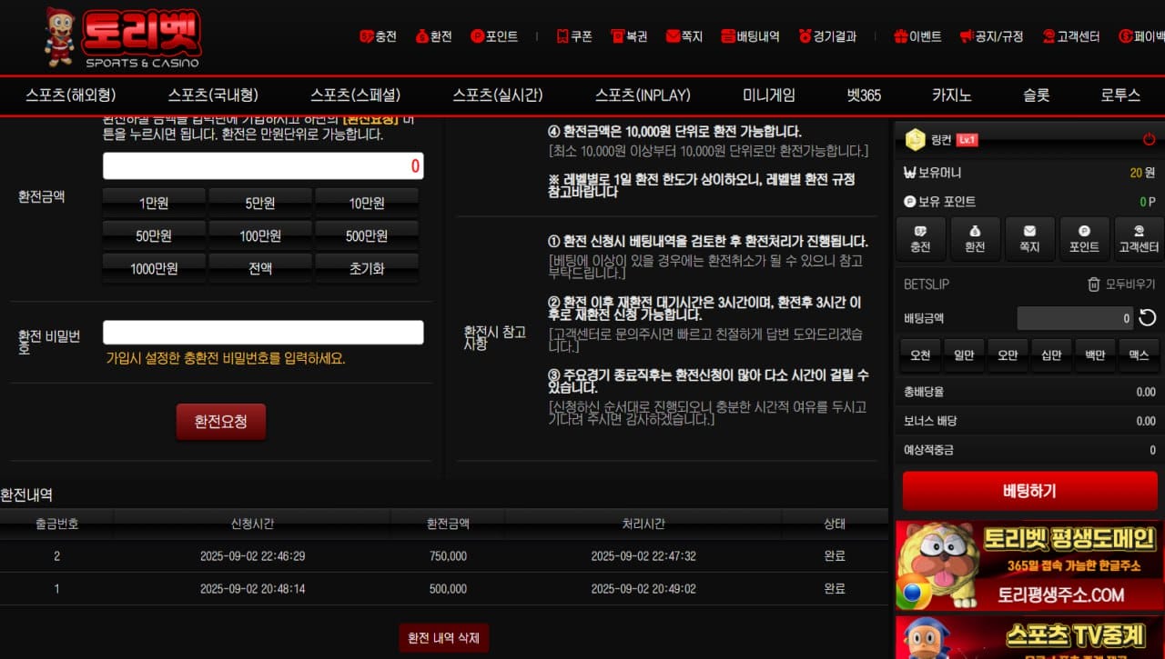Open the 카지노 menu item
Viewport: 1165px width, 659px height.
tap(951, 95)
